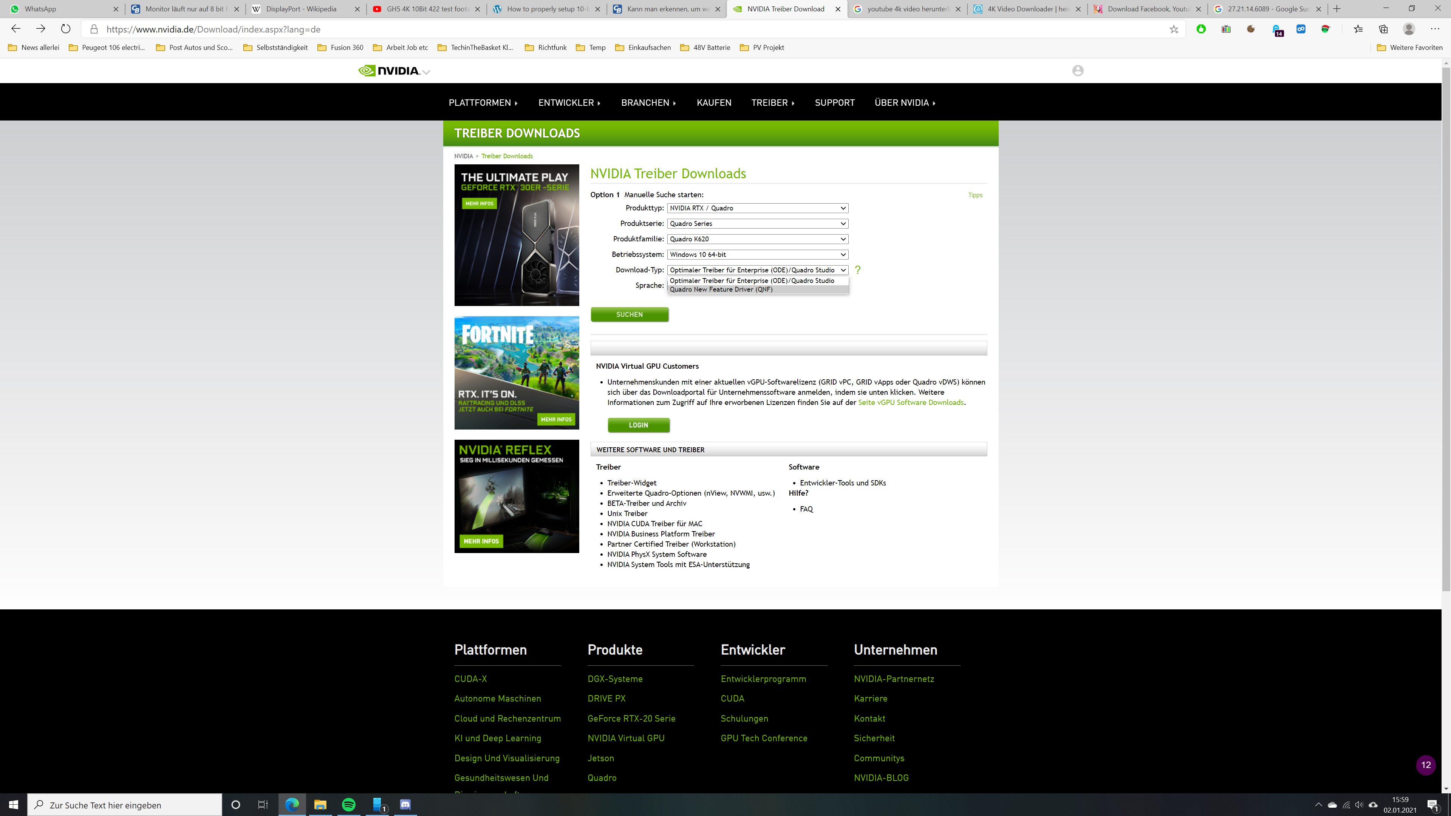Screen dimensions: 1451x816
Task: Select Quadro New Feature Driver (QNF) option
Action: (721, 289)
